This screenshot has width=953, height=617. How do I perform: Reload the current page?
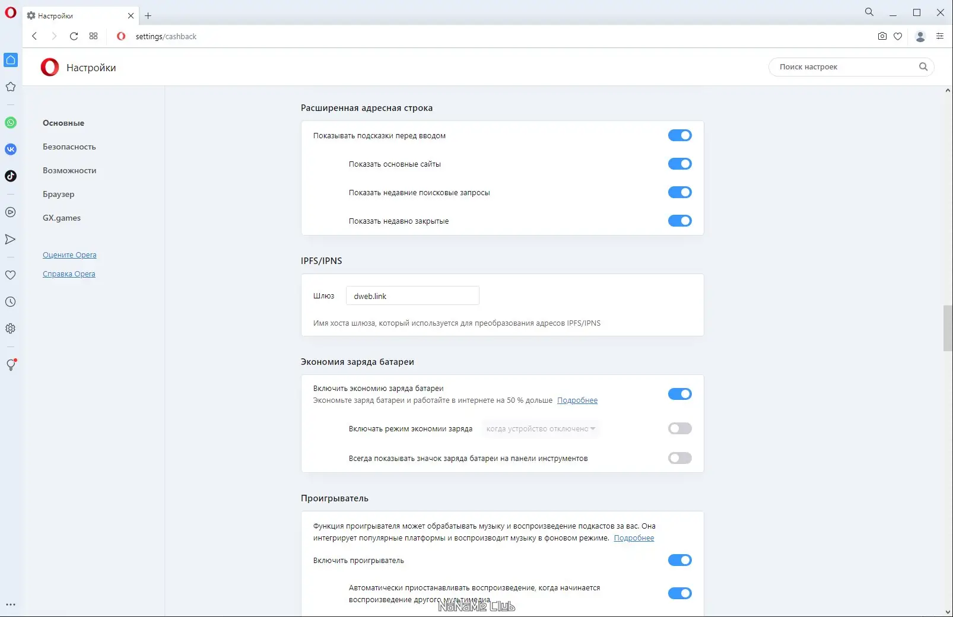74,36
